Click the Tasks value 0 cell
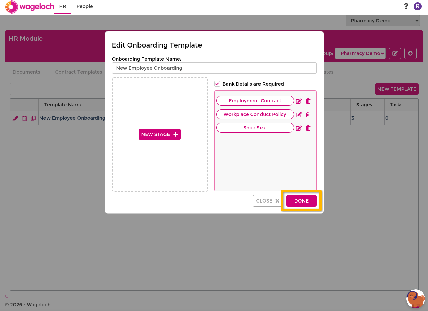The height and width of the screenshot is (311, 428). tap(401, 118)
